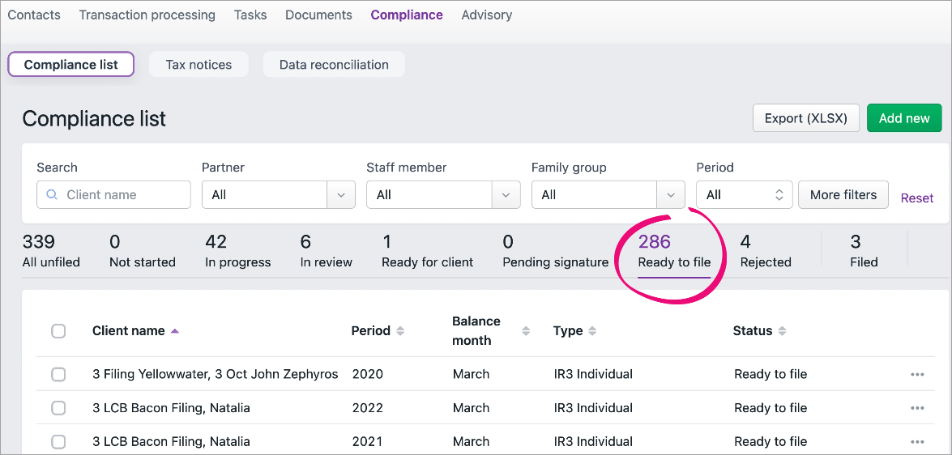Switch to the Tax notices tab

pos(199,65)
